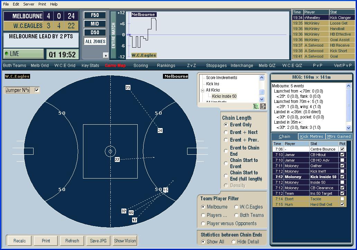
Task: Select Kicks Inside 50 in the tree
Action: (x=224, y=96)
